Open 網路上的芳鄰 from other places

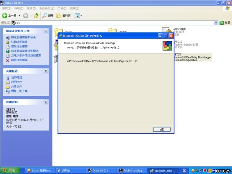pyautogui.click(x=19, y=91)
